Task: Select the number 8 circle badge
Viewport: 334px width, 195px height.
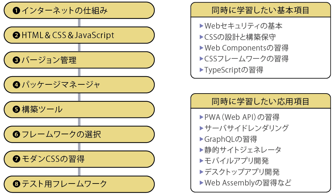Action: click(x=16, y=184)
